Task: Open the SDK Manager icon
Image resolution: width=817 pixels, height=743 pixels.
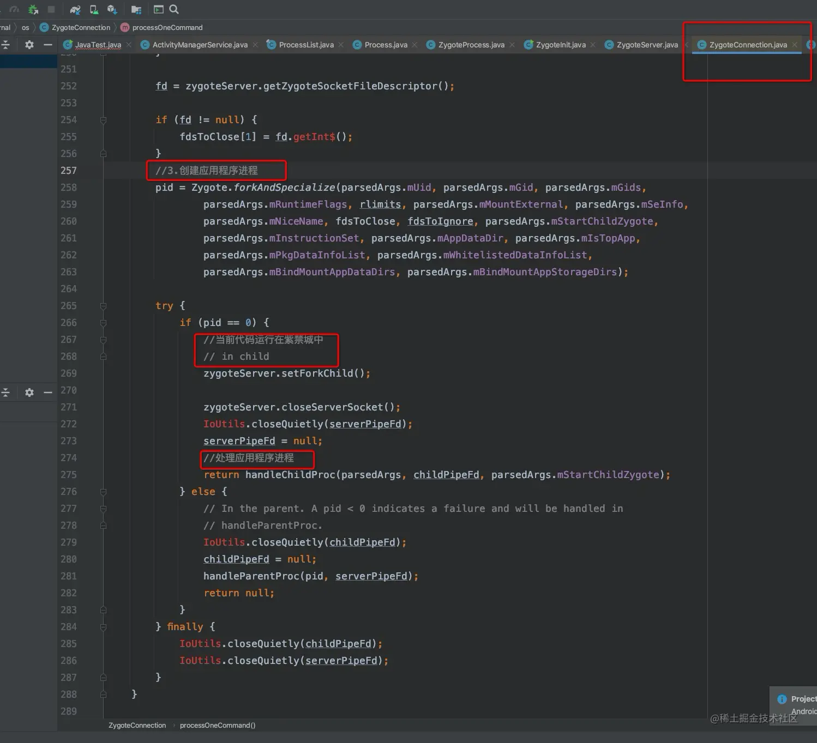Action: click(x=112, y=9)
